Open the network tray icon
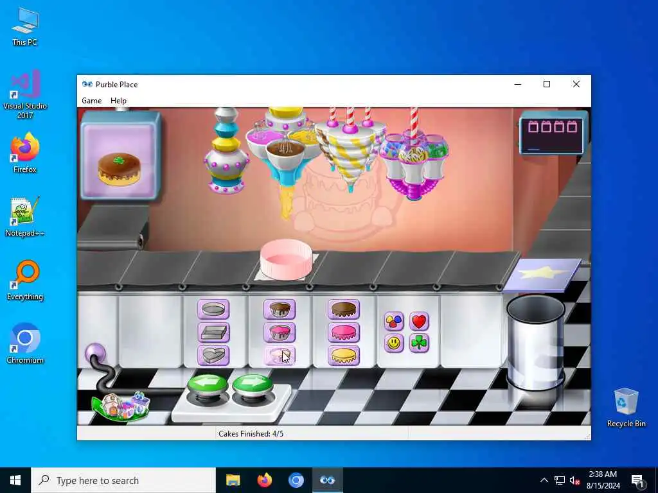 tap(560, 480)
